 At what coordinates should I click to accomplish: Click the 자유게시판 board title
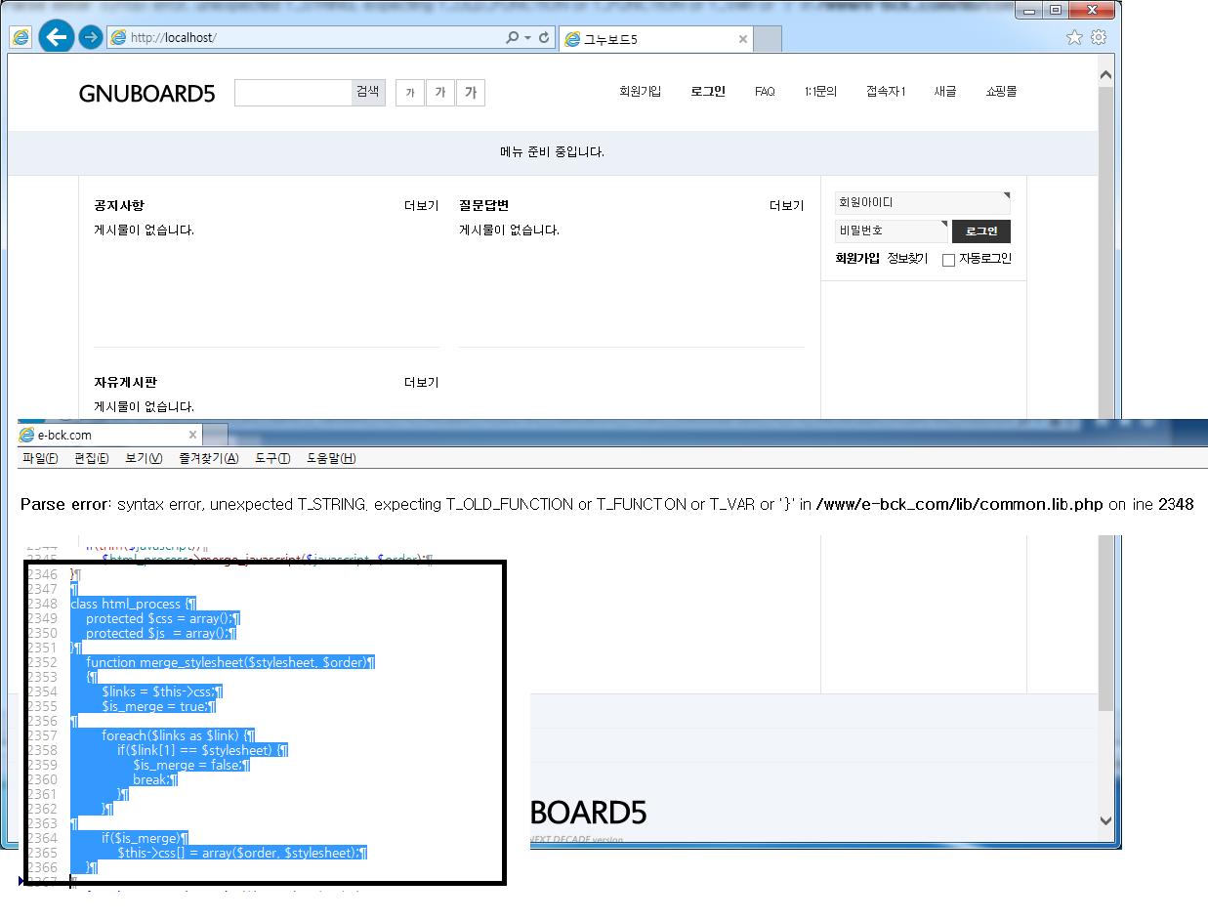pos(126,383)
